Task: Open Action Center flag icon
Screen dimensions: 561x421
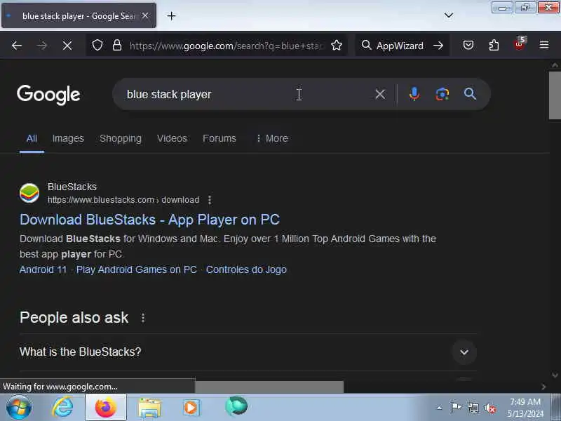Action: [x=455, y=408]
